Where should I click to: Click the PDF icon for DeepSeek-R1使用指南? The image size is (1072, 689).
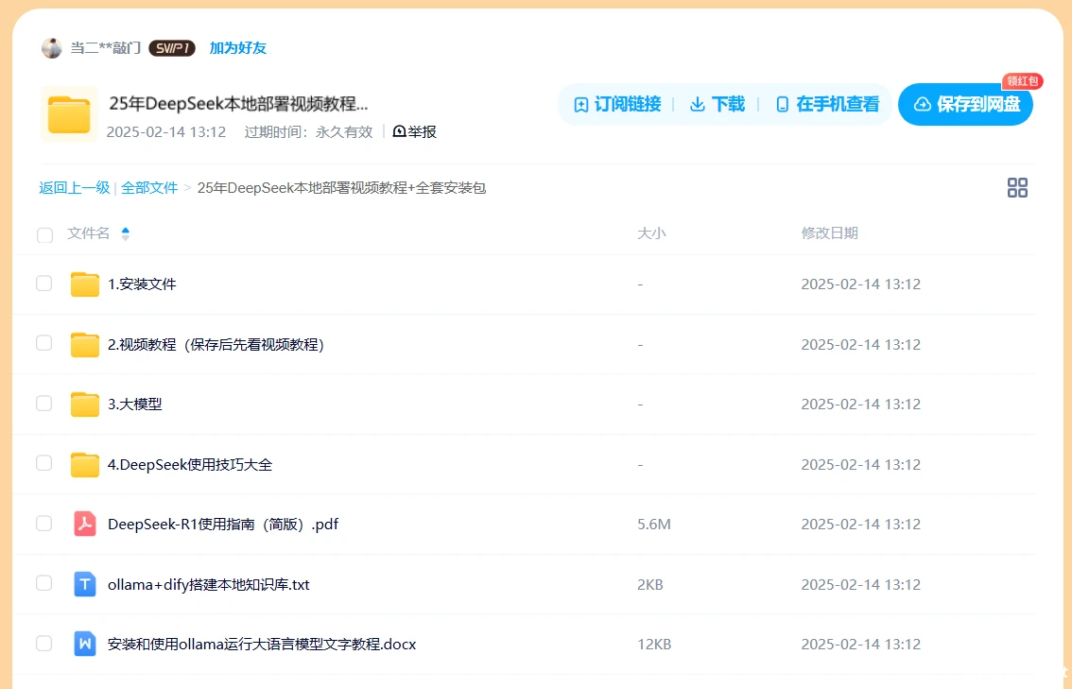pyautogui.click(x=85, y=524)
